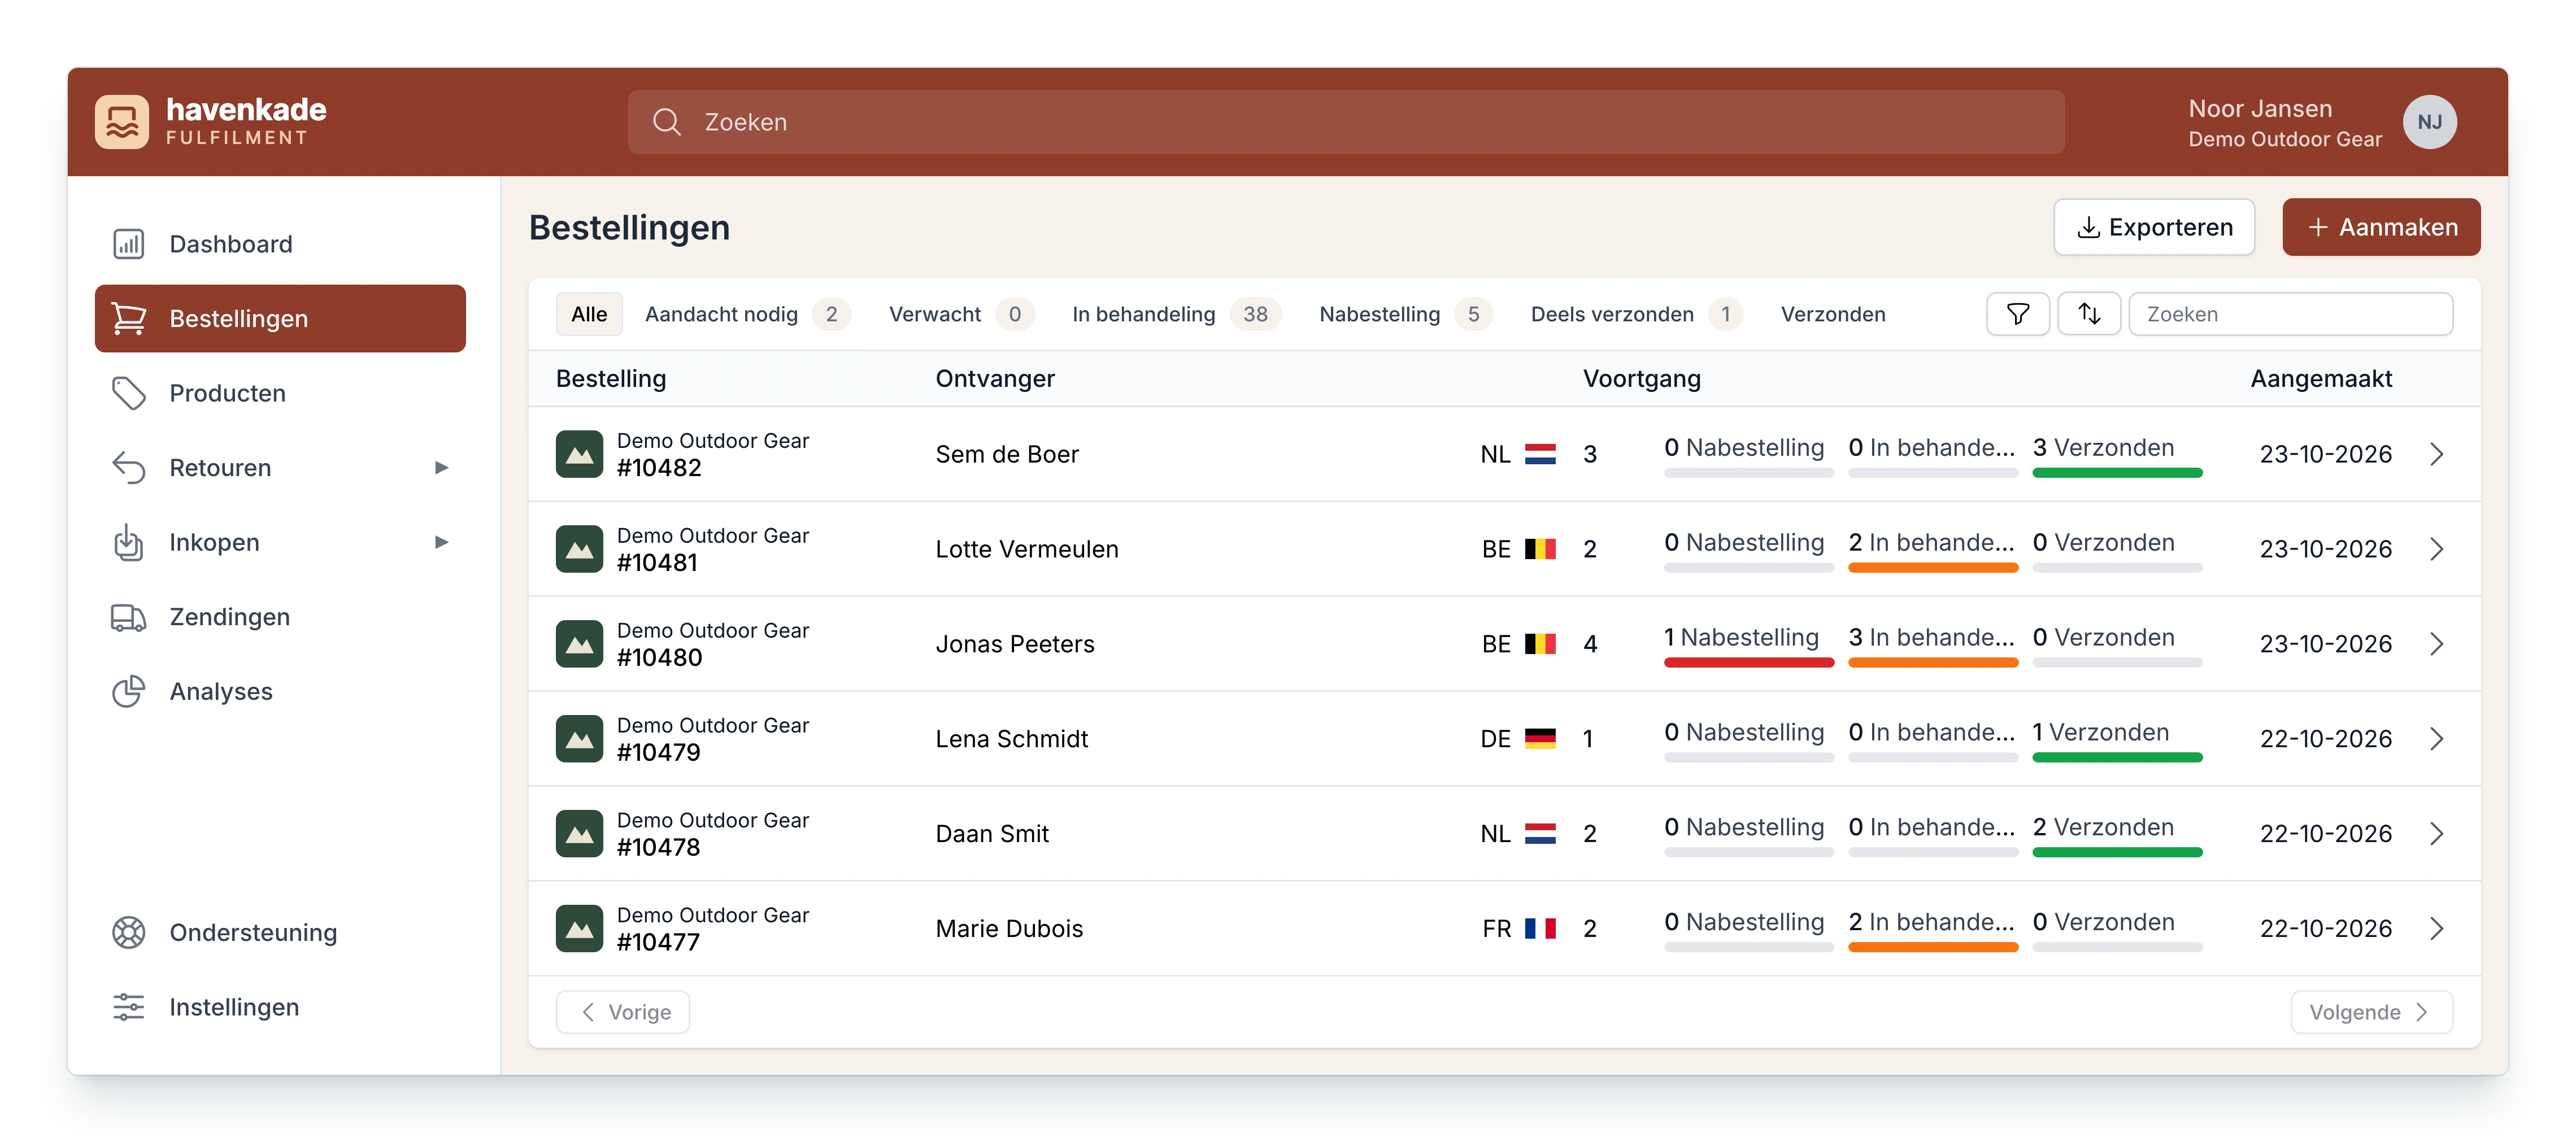The image size is (2576, 1142).
Task: Open the Analyses pie chart page
Action: click(280, 691)
